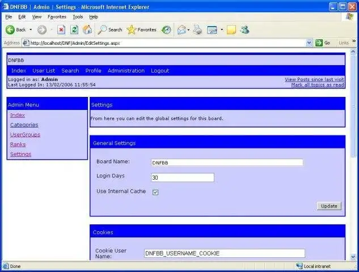
Task: Open the Edit menu
Action: 22,16
